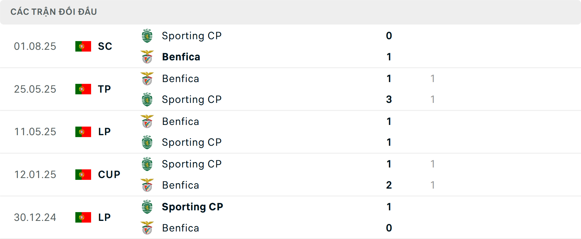The image size is (581, 239).
Task: Click the Sporting CP logo in the TP match row
Action: click(147, 100)
